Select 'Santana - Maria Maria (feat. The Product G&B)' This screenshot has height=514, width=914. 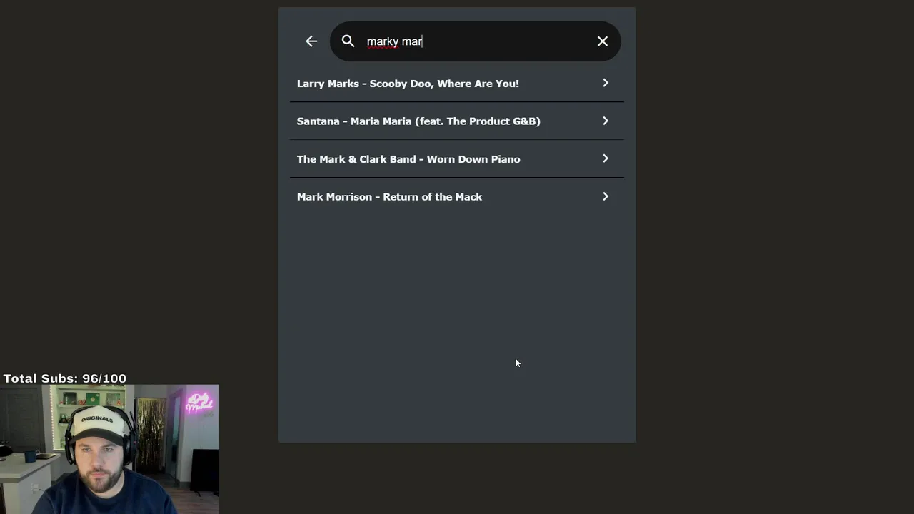click(457, 121)
